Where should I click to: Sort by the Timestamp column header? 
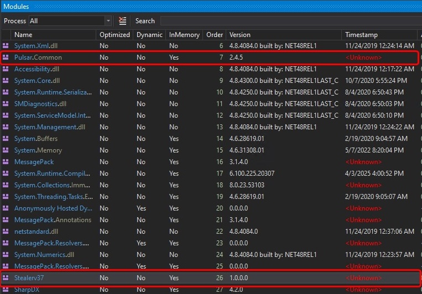point(362,34)
